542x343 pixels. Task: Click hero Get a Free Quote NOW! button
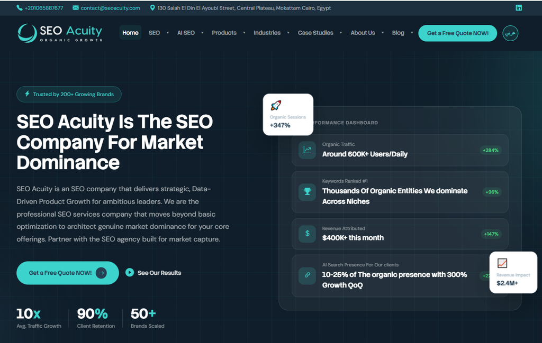click(x=68, y=273)
